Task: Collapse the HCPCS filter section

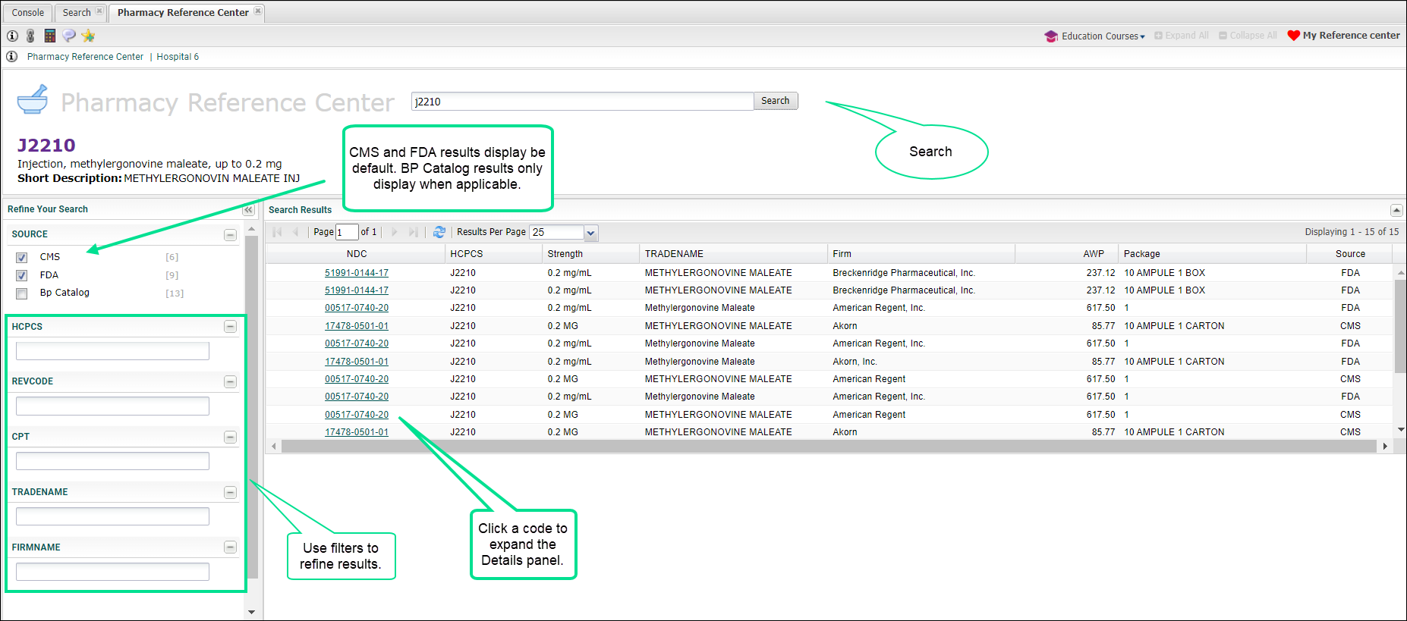Action: point(230,327)
